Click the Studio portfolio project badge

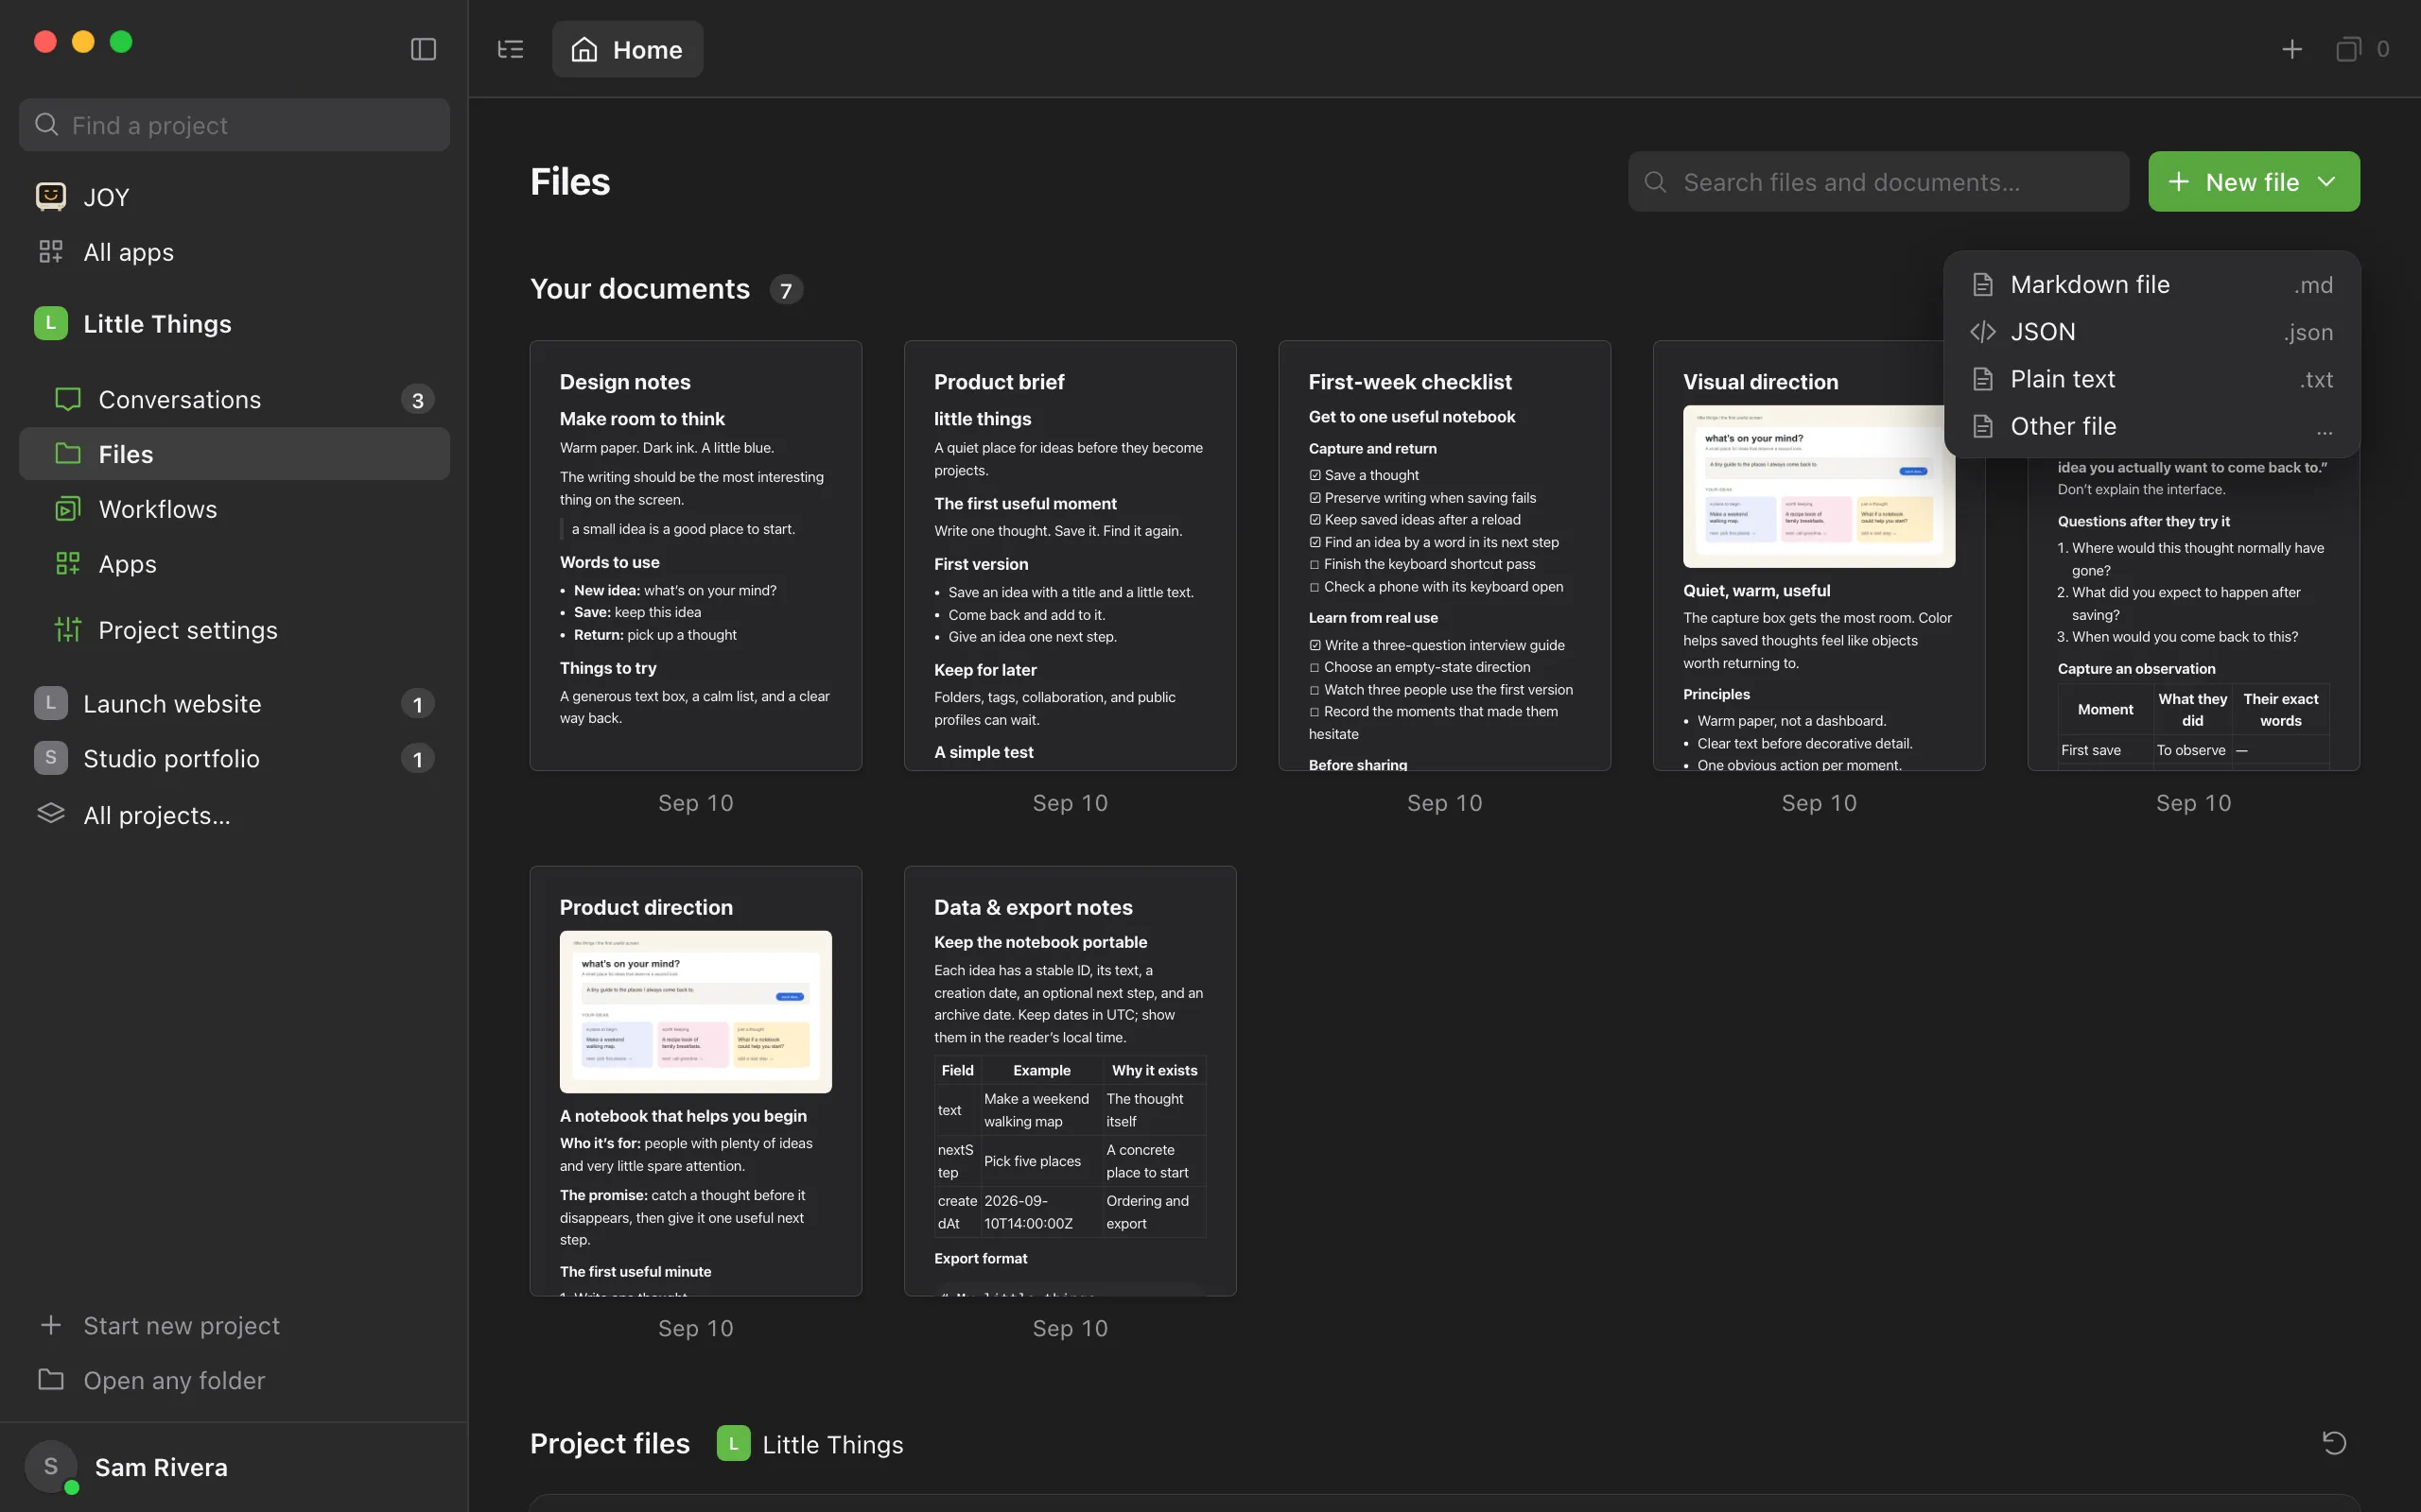(x=51, y=758)
